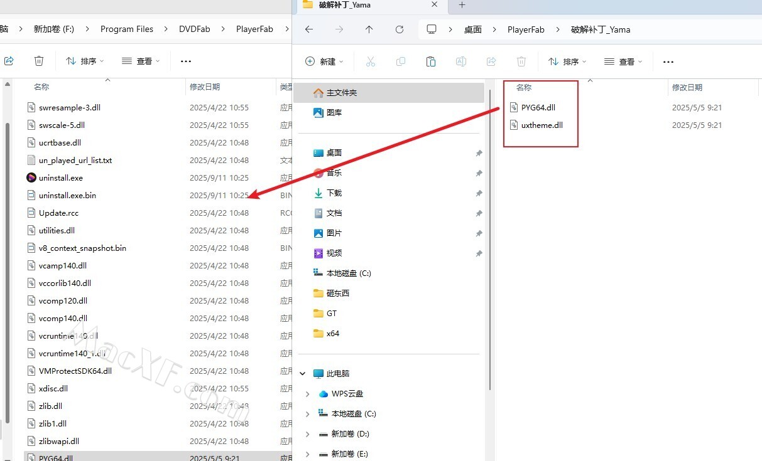Expand the WPS云盘 tree node

tap(307, 394)
